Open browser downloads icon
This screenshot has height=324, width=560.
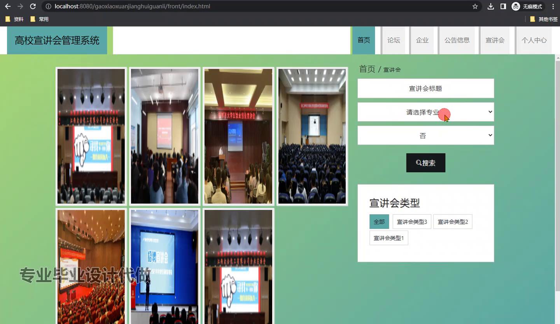click(491, 7)
